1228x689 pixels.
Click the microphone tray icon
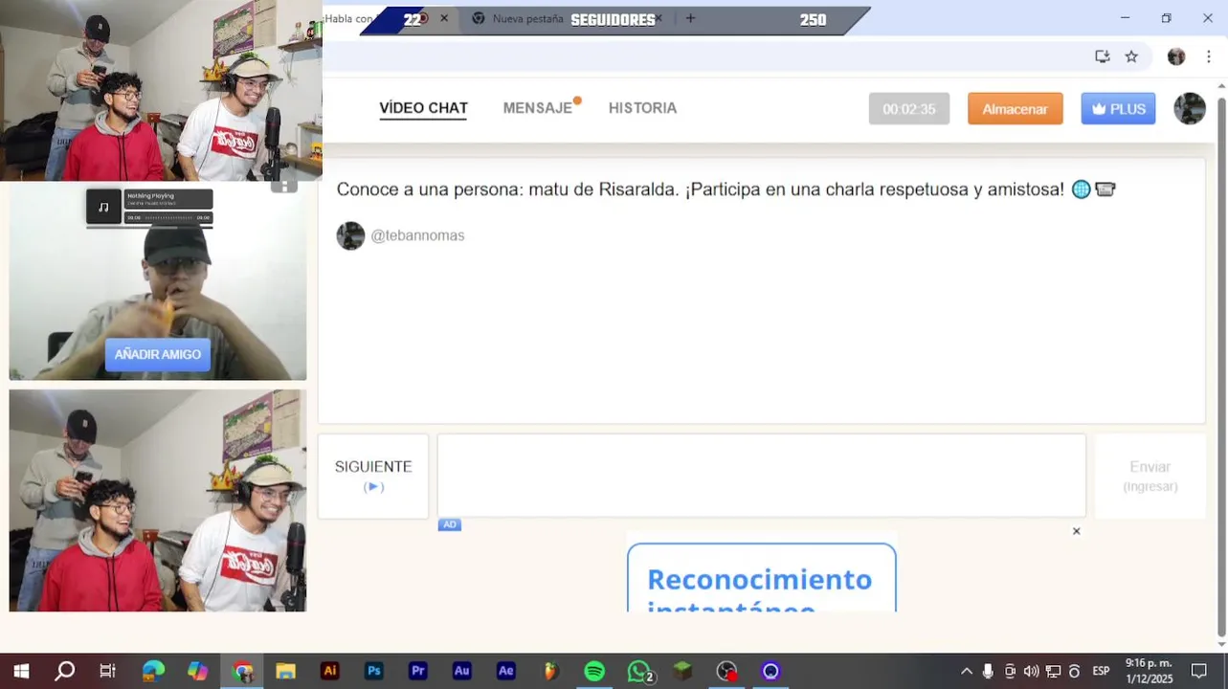988,671
